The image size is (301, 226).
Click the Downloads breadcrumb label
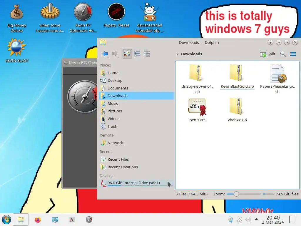click(192, 54)
